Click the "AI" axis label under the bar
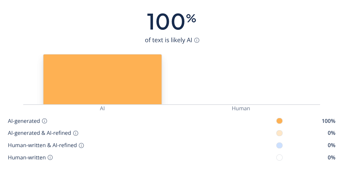 [102, 109]
